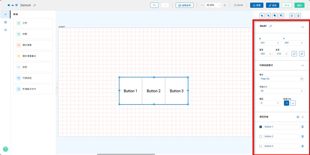Check the Button 3 checkbox
This screenshot has width=310, height=155.
point(261,146)
